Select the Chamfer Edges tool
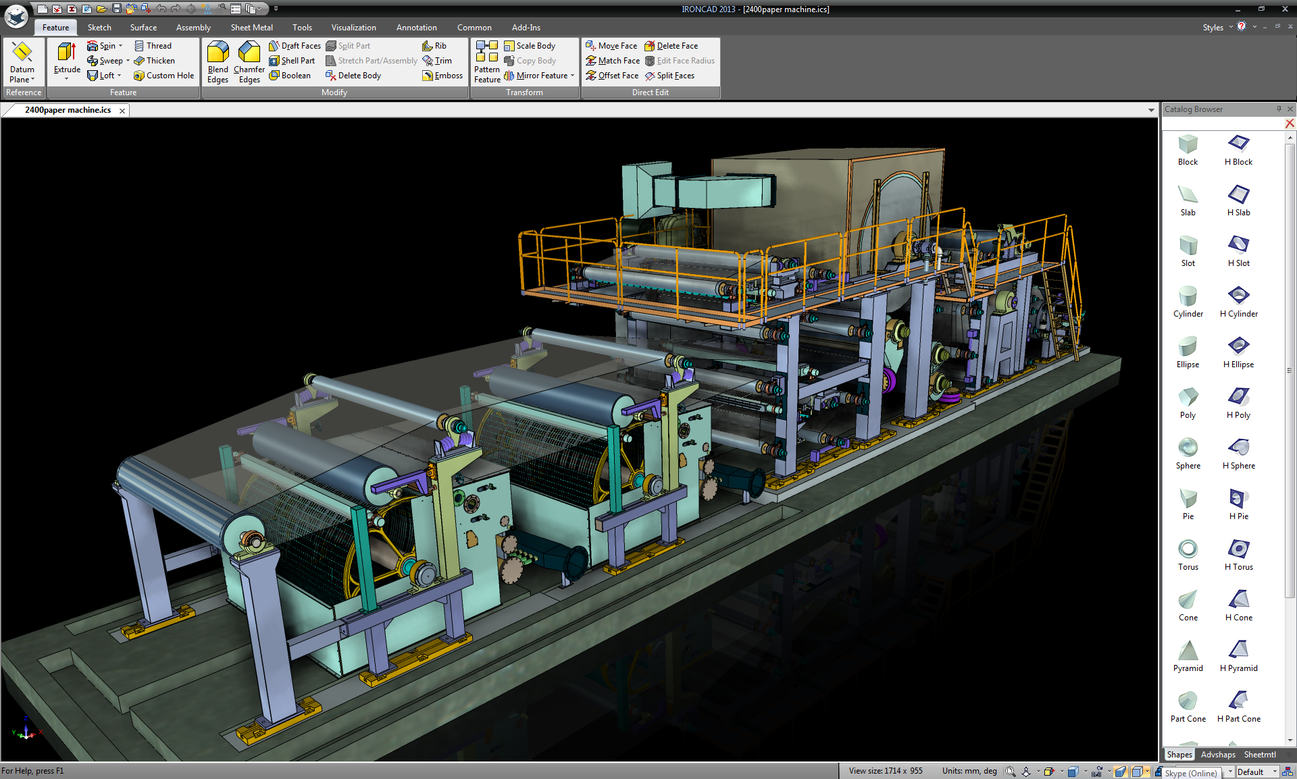Screen dimensions: 1297x779 [249, 53]
